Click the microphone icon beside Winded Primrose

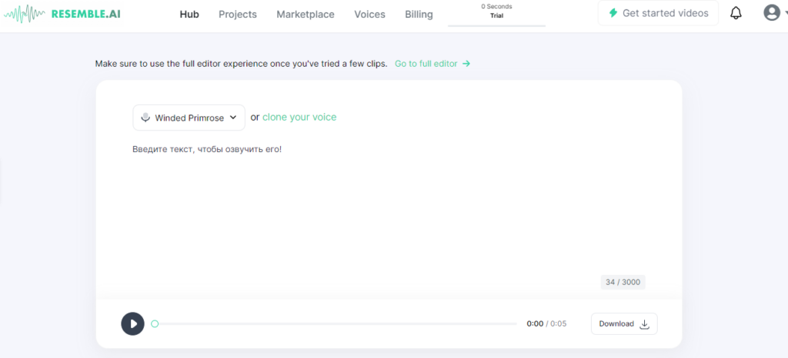point(145,118)
